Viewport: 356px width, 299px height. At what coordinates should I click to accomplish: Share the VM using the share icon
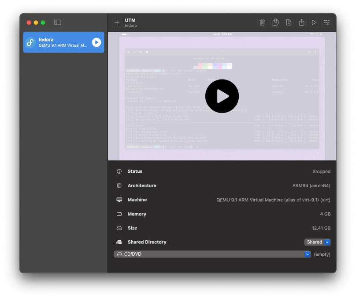[301, 22]
